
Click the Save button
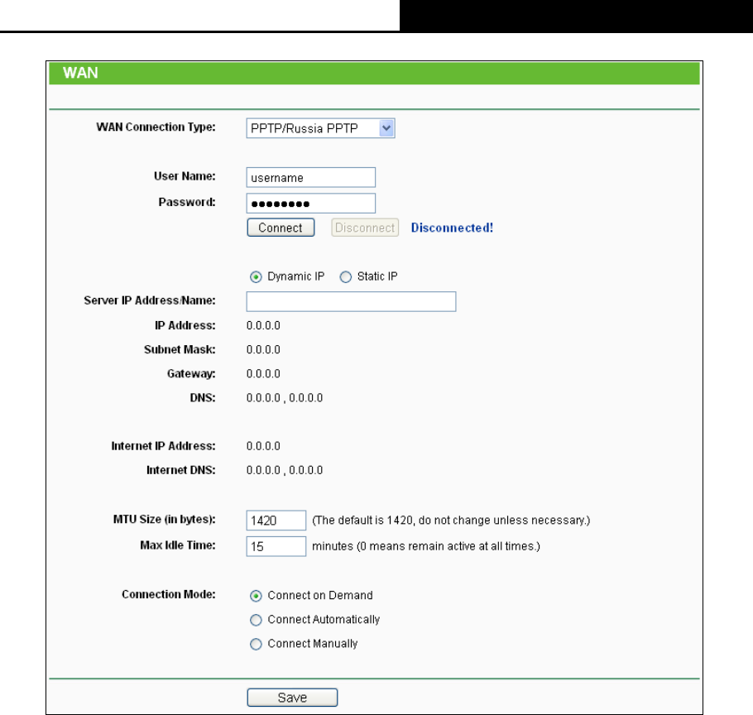[292, 698]
